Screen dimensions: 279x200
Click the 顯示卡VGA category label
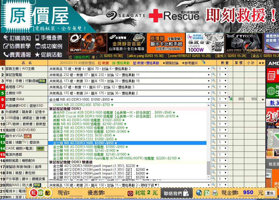pyautogui.click(x=14, y=136)
